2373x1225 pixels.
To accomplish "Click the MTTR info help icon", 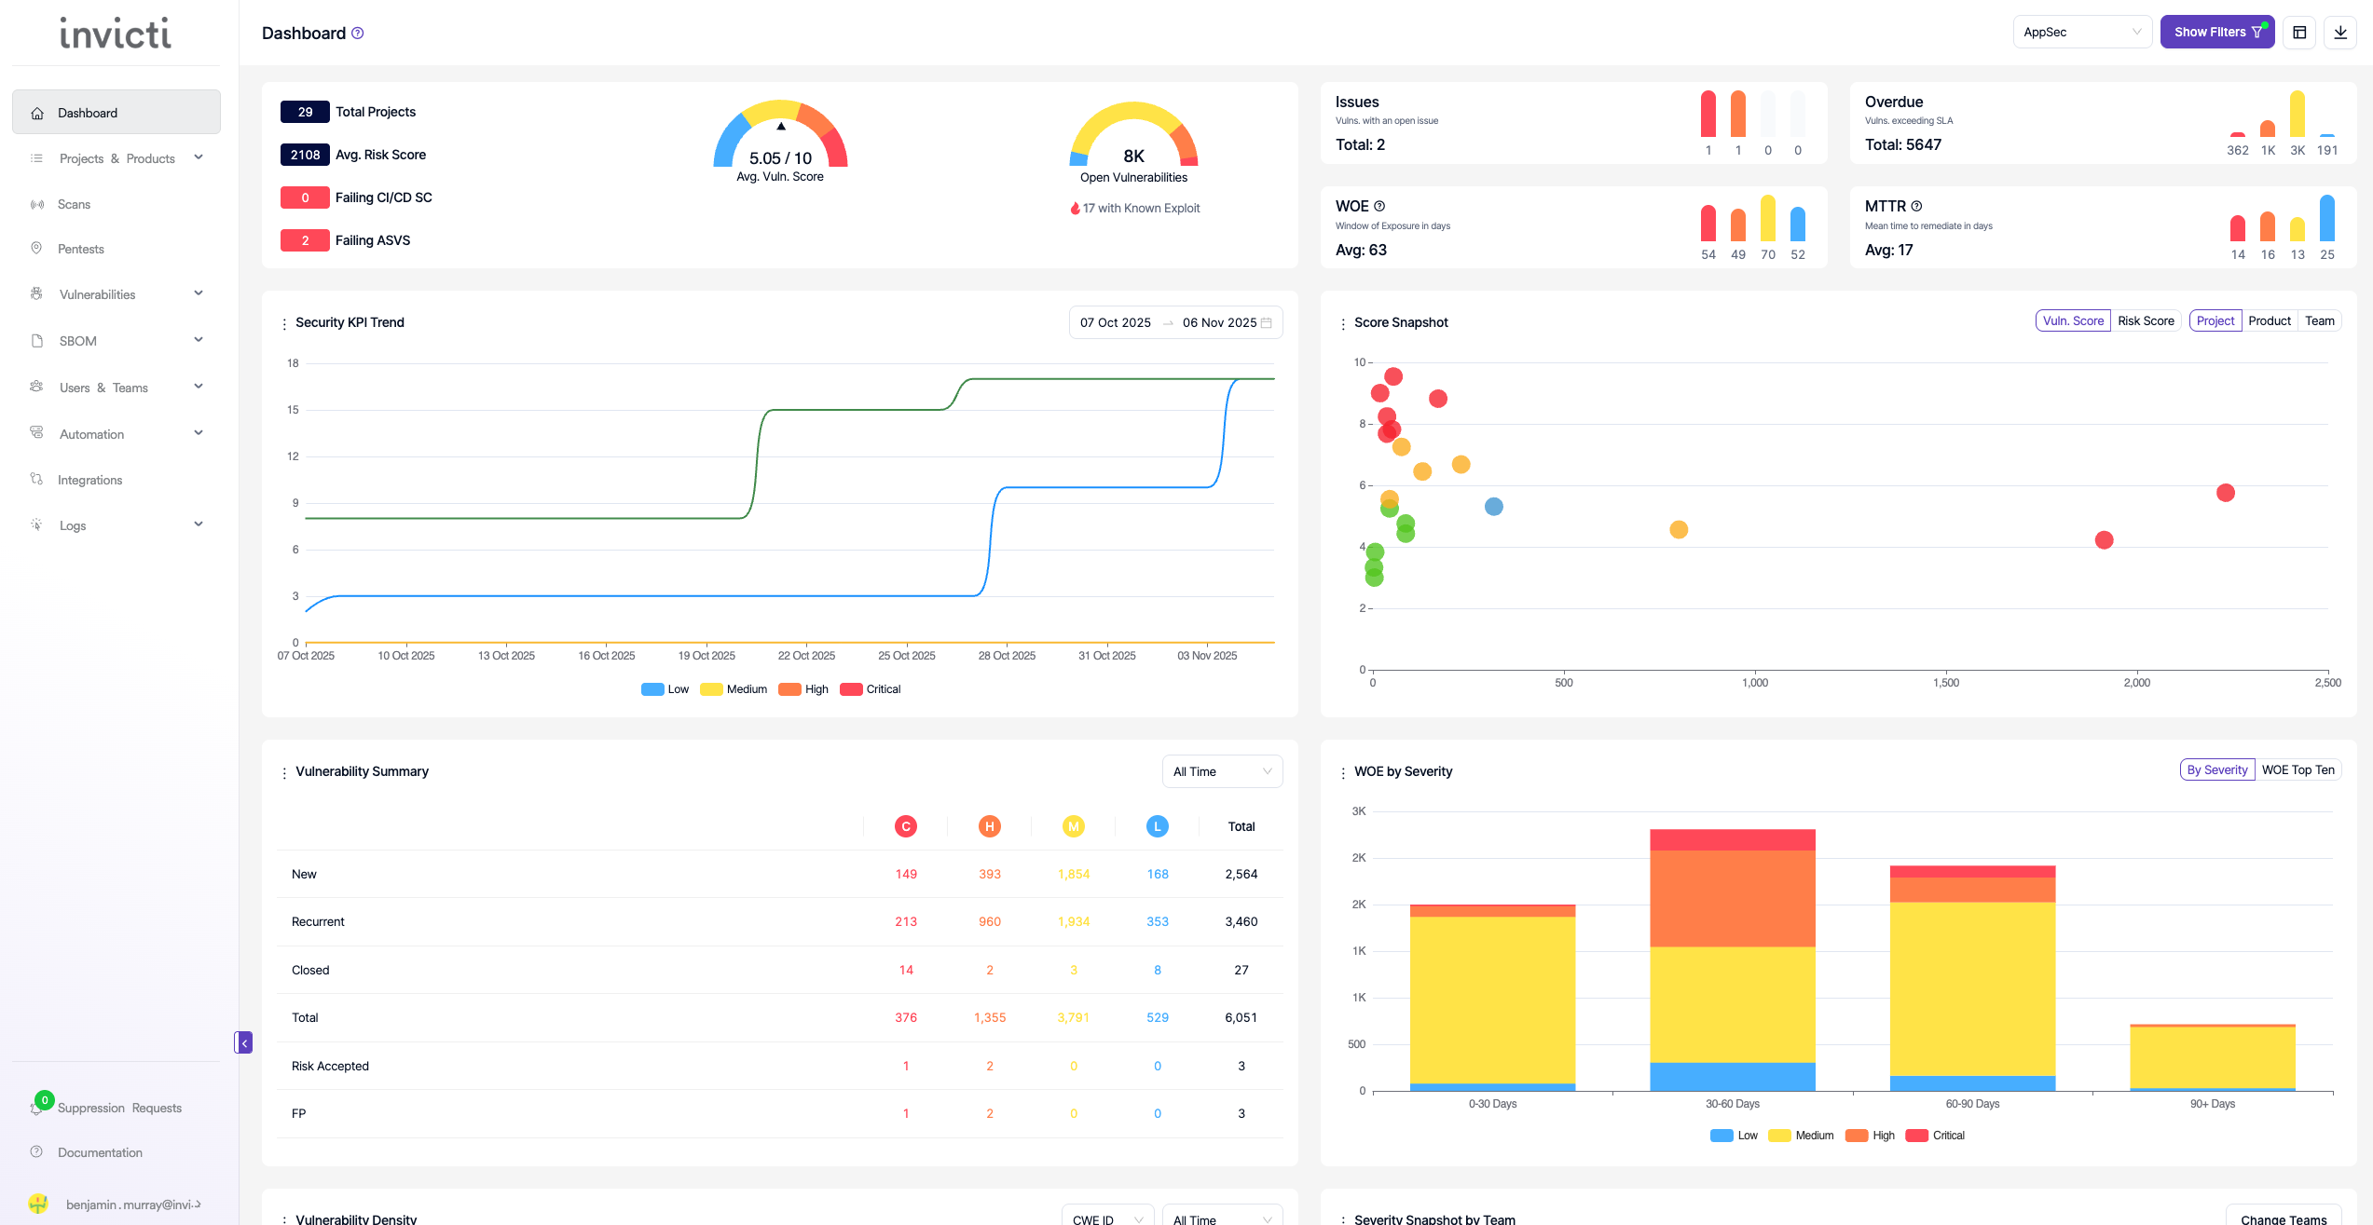I will point(1916,206).
